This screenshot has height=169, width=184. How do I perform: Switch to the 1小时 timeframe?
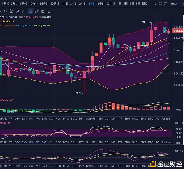point(65,4)
